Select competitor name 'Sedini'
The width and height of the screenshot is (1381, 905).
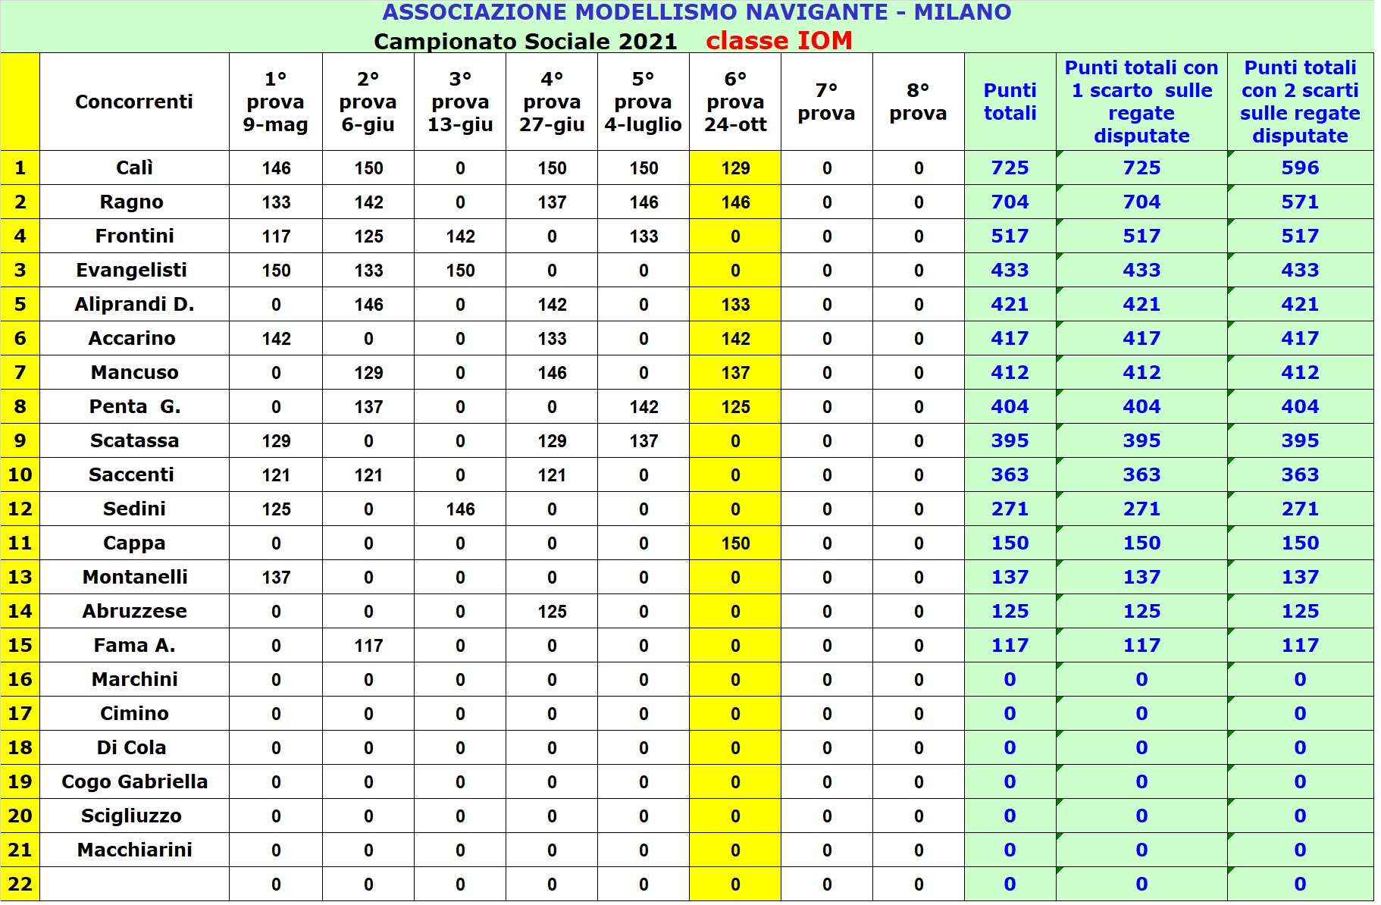pyautogui.click(x=134, y=509)
